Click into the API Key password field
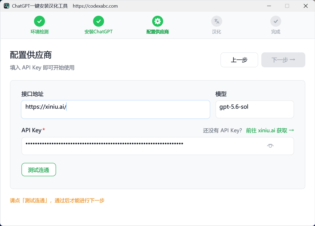Viewport: 315px width, 226px height. pyautogui.click(x=158, y=146)
